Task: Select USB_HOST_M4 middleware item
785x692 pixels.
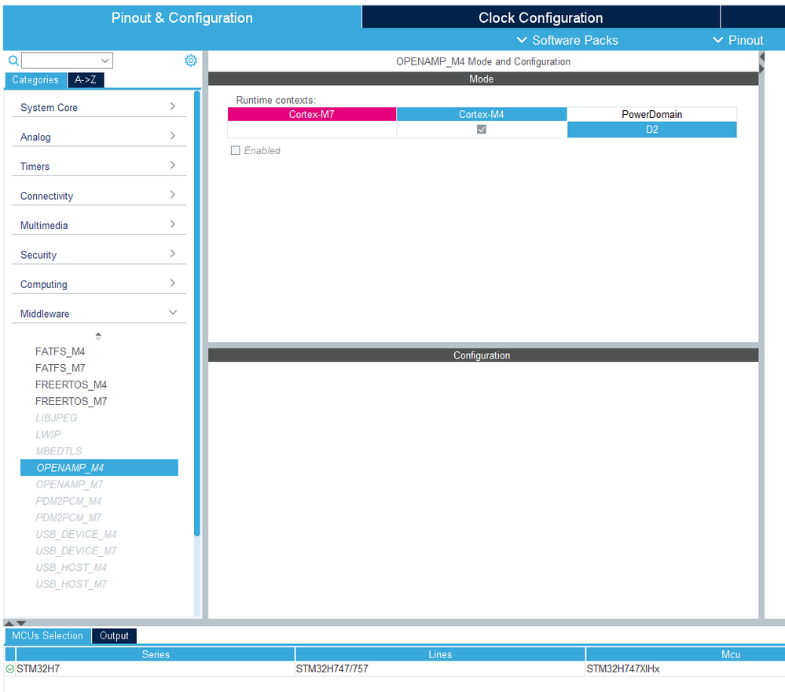Action: pos(71,567)
